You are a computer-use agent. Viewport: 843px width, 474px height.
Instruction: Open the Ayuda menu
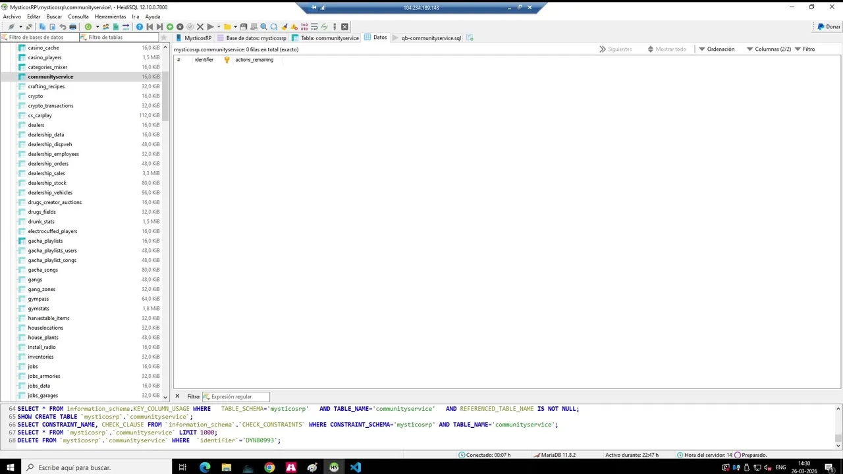point(152,16)
